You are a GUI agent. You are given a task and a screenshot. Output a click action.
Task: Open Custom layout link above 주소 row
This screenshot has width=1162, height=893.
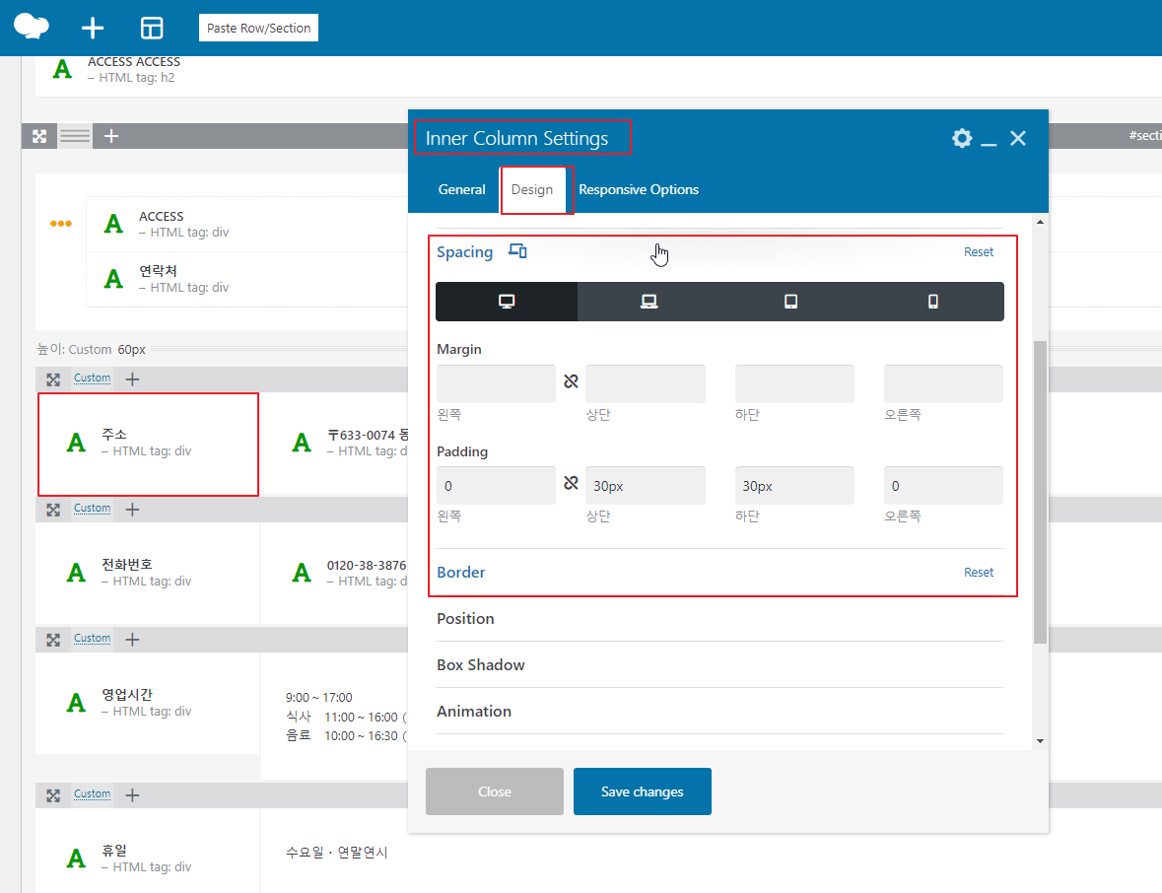click(x=92, y=378)
